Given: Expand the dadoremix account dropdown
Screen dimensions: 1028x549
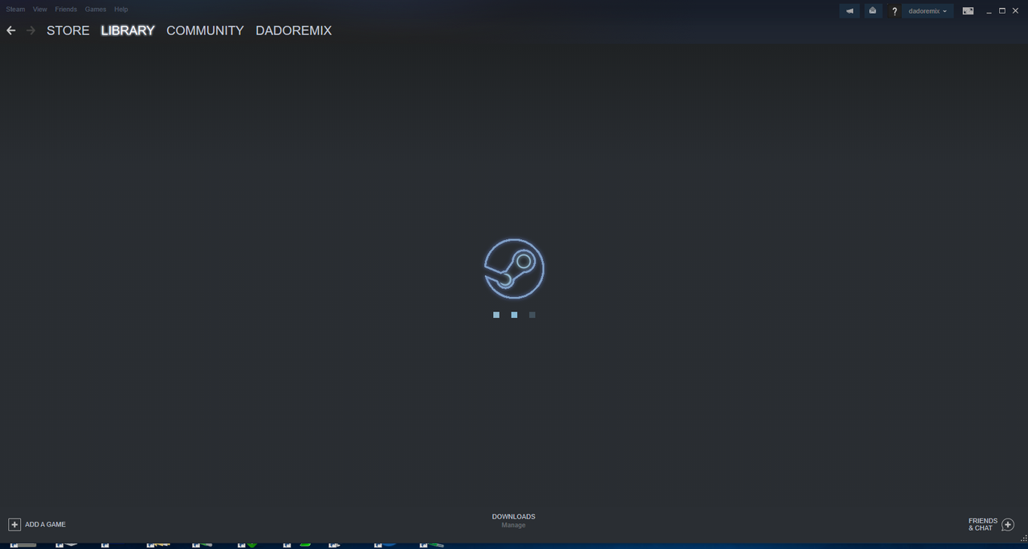Looking at the screenshot, I should [x=928, y=11].
